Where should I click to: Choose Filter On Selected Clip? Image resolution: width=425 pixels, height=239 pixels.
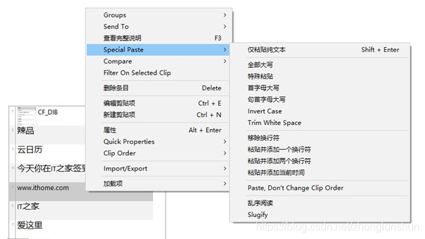tap(158, 73)
